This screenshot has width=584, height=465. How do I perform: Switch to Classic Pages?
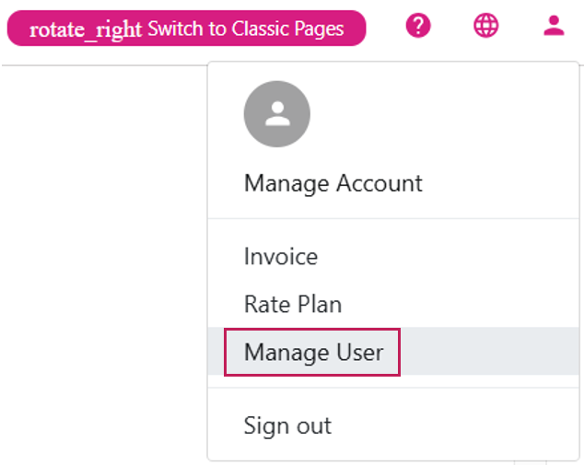(245, 29)
